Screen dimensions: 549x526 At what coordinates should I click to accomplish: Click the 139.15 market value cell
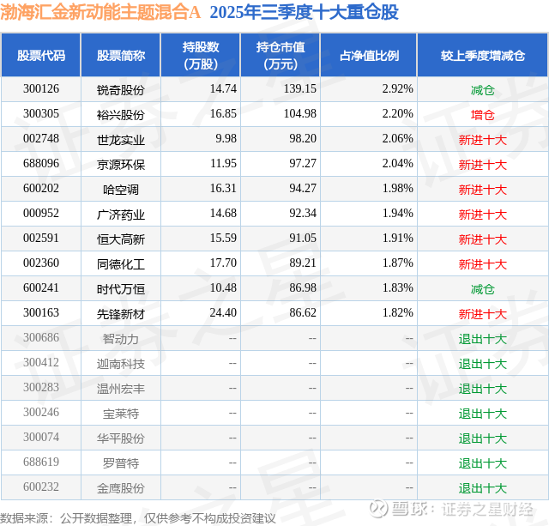click(299, 89)
